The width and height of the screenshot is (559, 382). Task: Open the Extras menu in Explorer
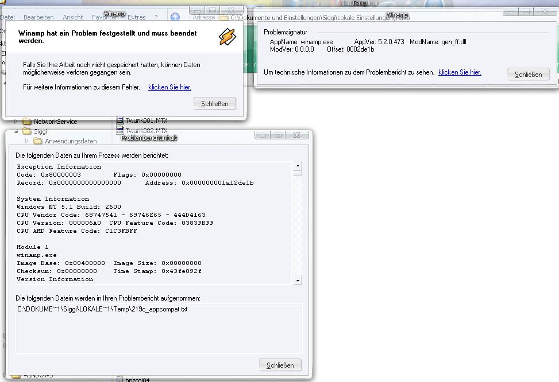click(137, 17)
